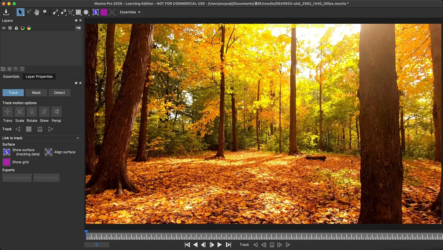Open the Layers panel options menu

pos(78,28)
